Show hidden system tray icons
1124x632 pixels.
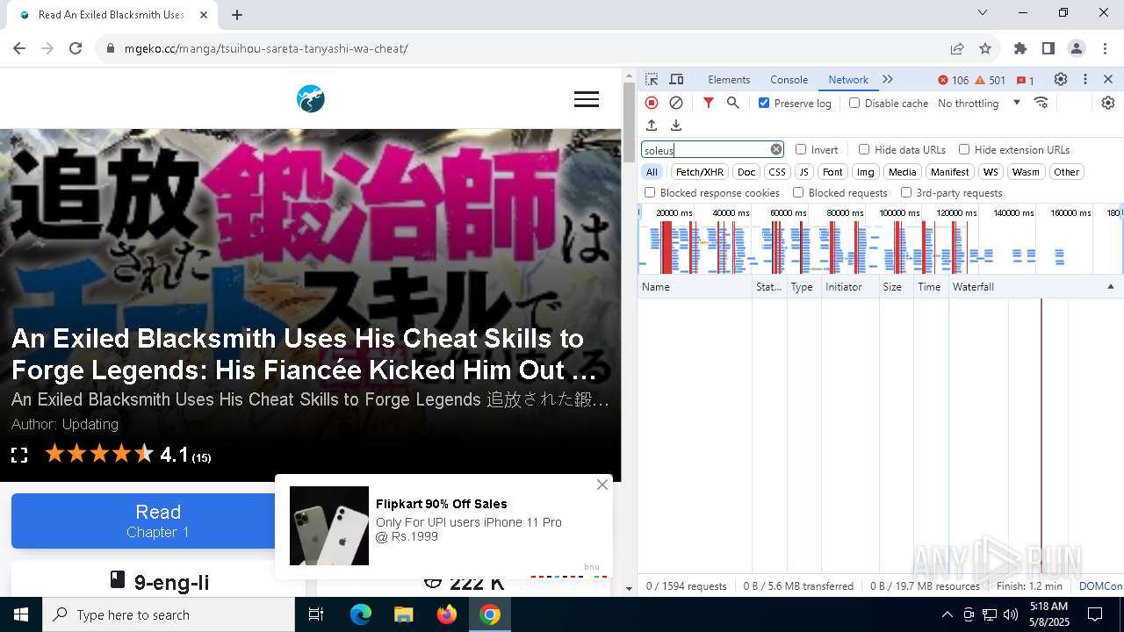click(x=947, y=614)
